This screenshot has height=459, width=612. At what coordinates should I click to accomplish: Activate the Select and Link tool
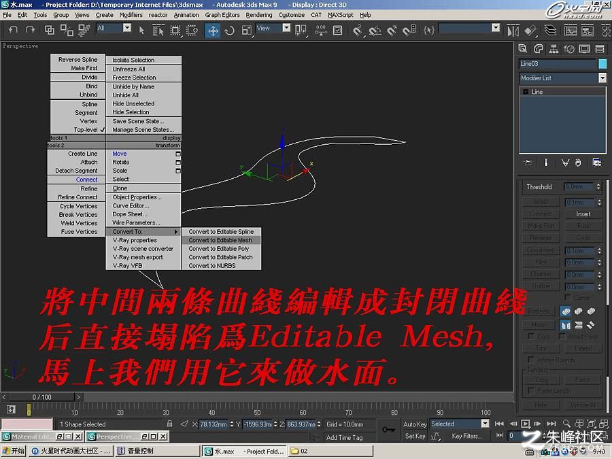pyautogui.click(x=50, y=30)
